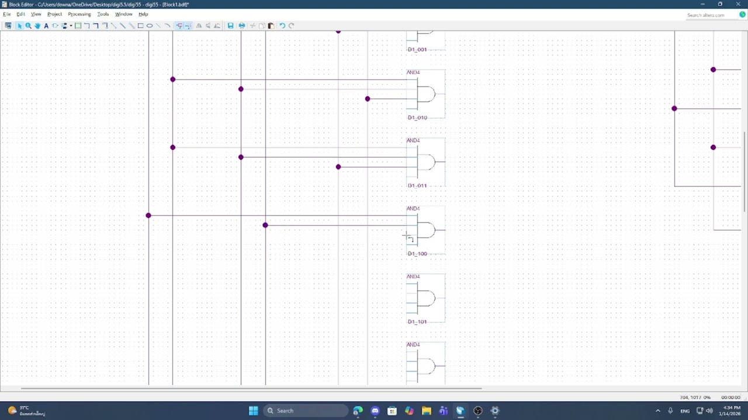The image size is (748, 420).
Task: Click the Flip Vertical icon
Action: pos(208,26)
